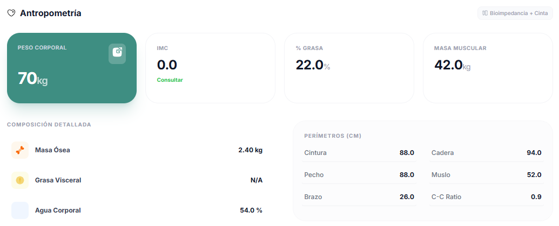Click the Masa Ósea 2.40 kg value
This screenshot has width=559, height=226.
coord(250,150)
